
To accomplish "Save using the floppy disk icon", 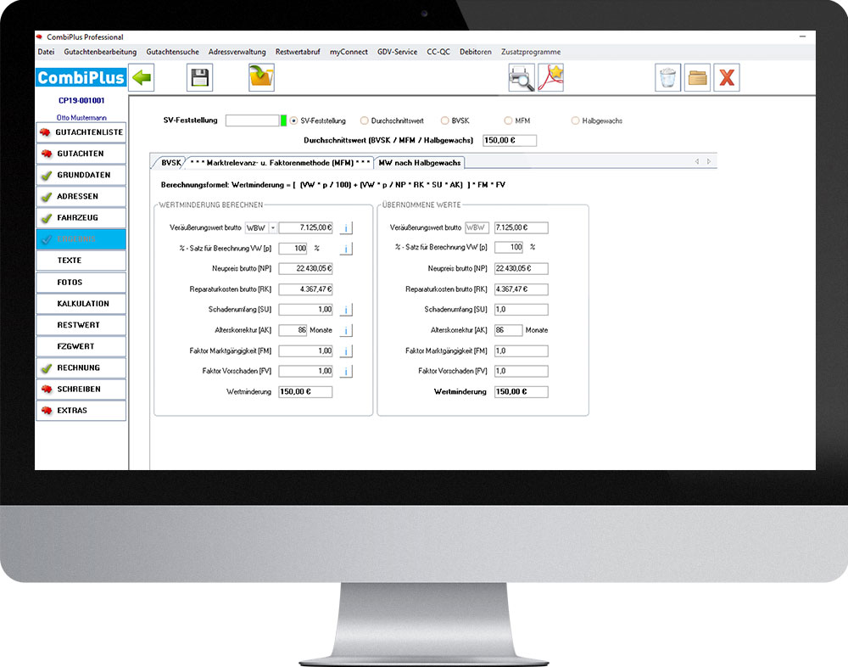I will coord(199,78).
